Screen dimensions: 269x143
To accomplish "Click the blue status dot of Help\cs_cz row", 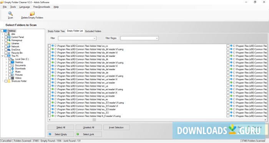I will coord(53,46).
